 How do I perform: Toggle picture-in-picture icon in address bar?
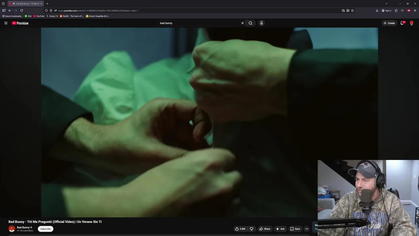343,10
